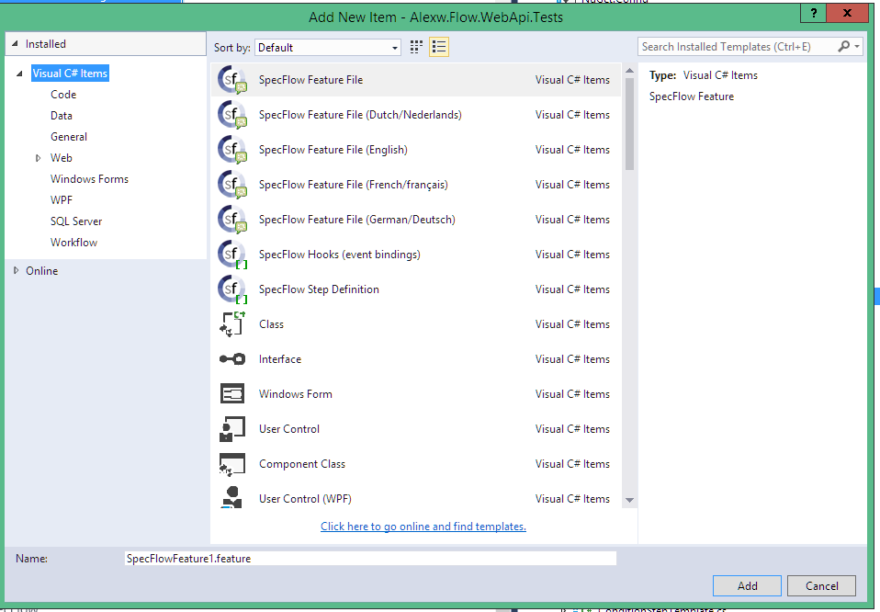Click the User Control (WPF) name text
880x612 pixels.
(305, 499)
